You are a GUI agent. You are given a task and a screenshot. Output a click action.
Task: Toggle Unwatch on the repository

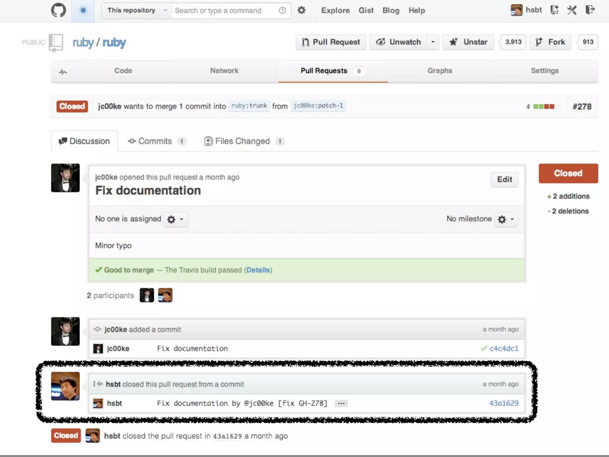click(x=398, y=42)
